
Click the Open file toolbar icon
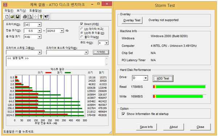click(x=12, y=17)
